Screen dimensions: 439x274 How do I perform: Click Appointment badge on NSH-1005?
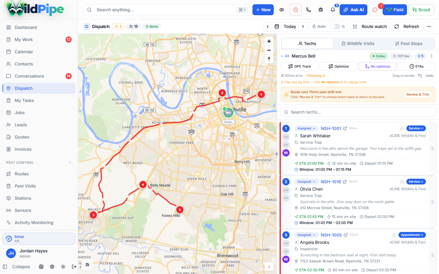(x=412, y=235)
